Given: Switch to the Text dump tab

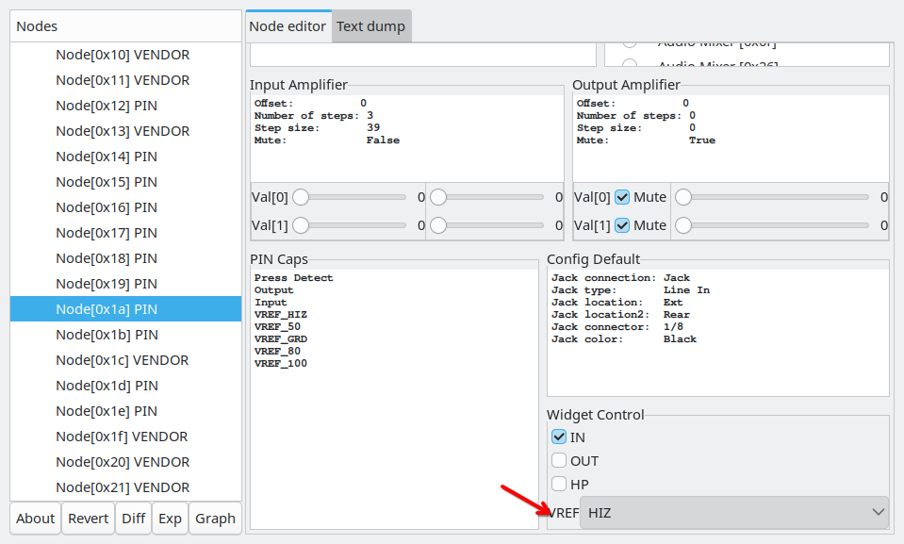Looking at the screenshot, I should click(x=370, y=26).
